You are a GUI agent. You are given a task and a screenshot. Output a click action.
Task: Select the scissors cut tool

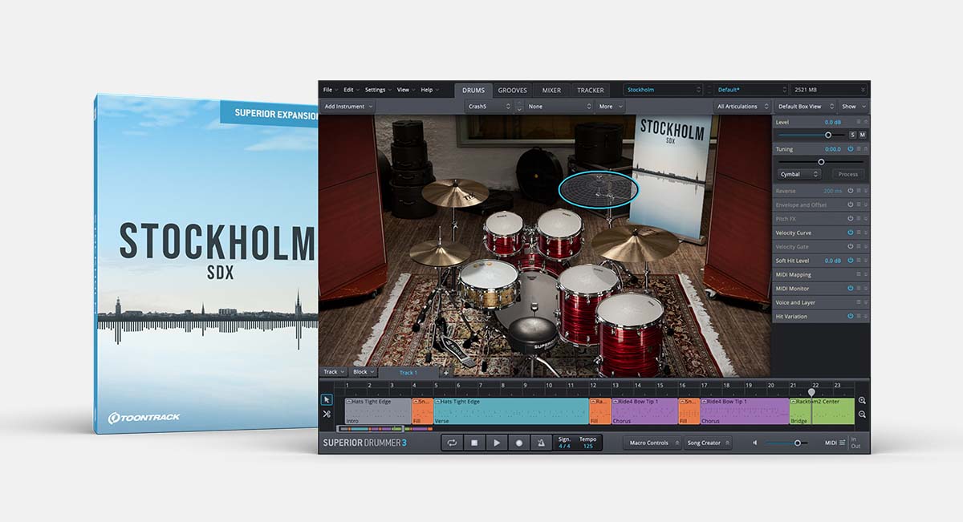[327, 414]
